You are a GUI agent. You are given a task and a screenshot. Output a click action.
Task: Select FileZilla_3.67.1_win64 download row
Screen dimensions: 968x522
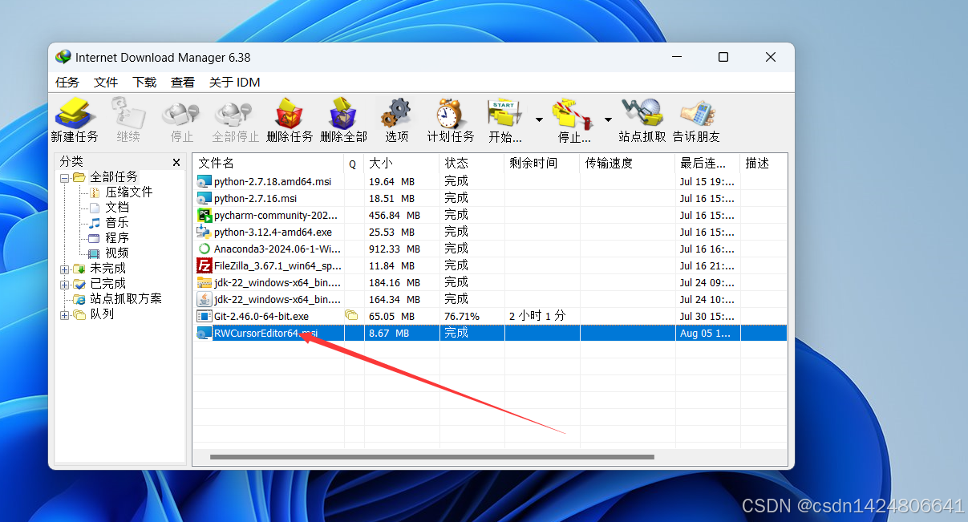(490, 265)
